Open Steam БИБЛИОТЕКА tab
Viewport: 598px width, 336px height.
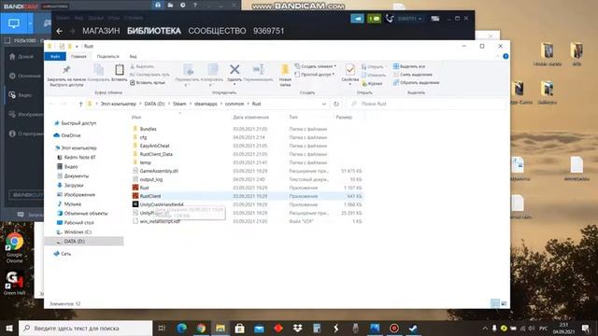coord(153,31)
